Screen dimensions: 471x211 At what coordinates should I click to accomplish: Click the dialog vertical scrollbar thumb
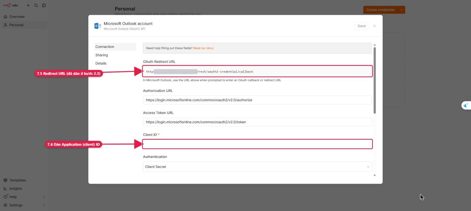point(375,80)
